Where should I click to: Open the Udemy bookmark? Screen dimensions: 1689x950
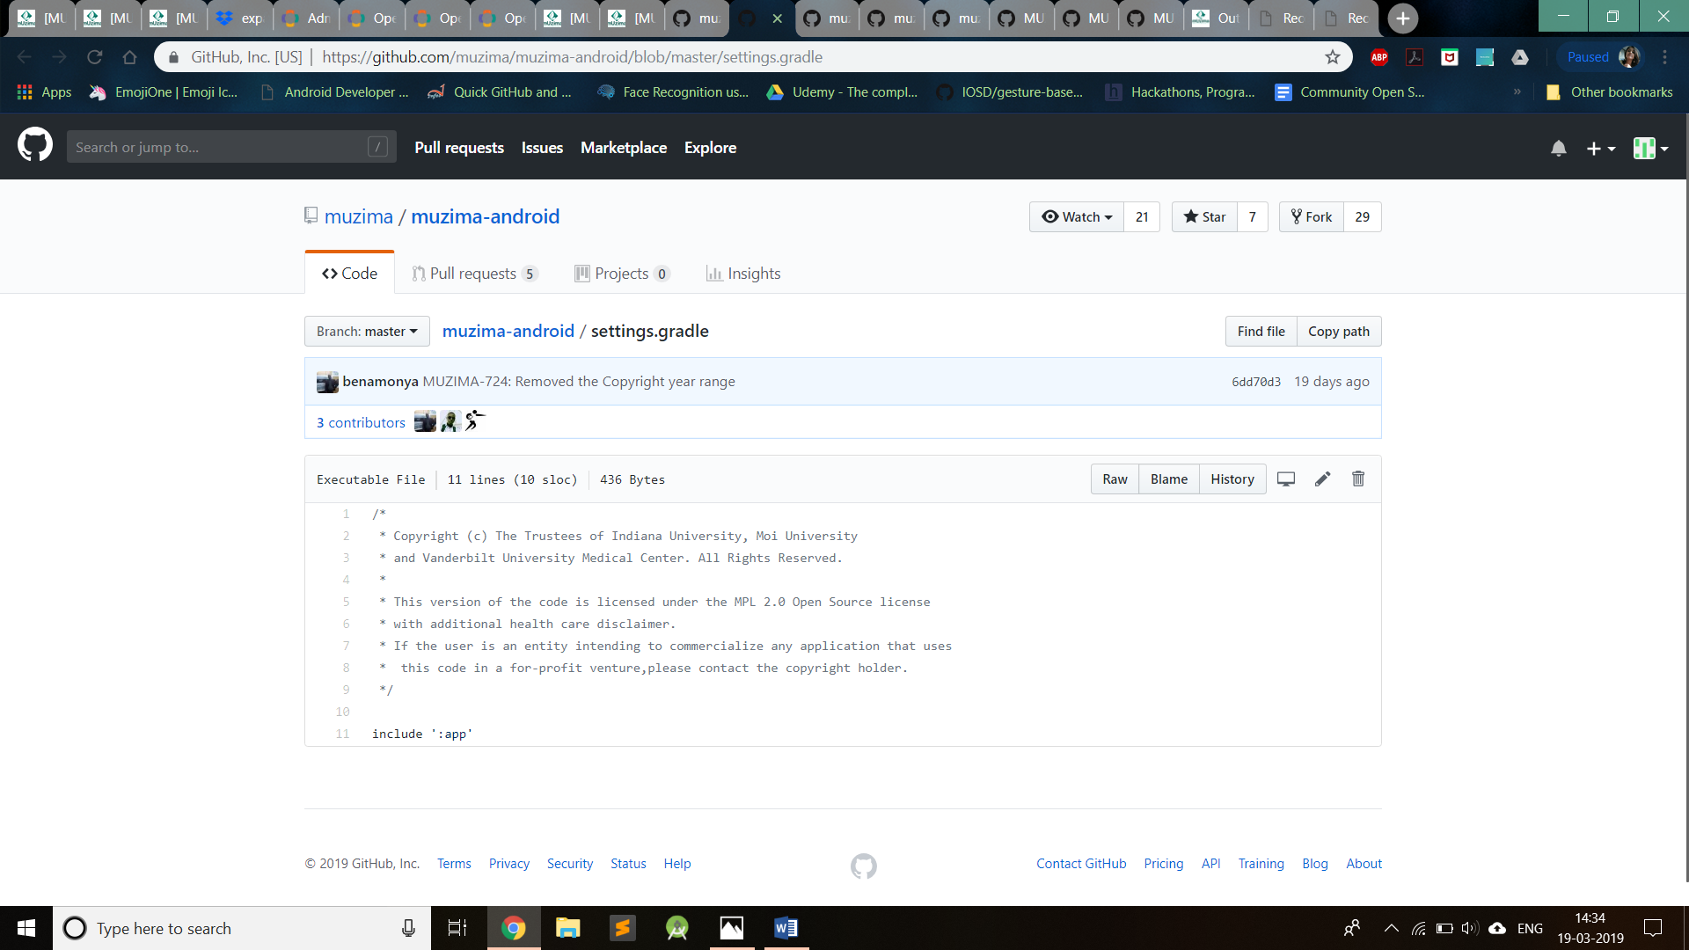click(x=842, y=92)
